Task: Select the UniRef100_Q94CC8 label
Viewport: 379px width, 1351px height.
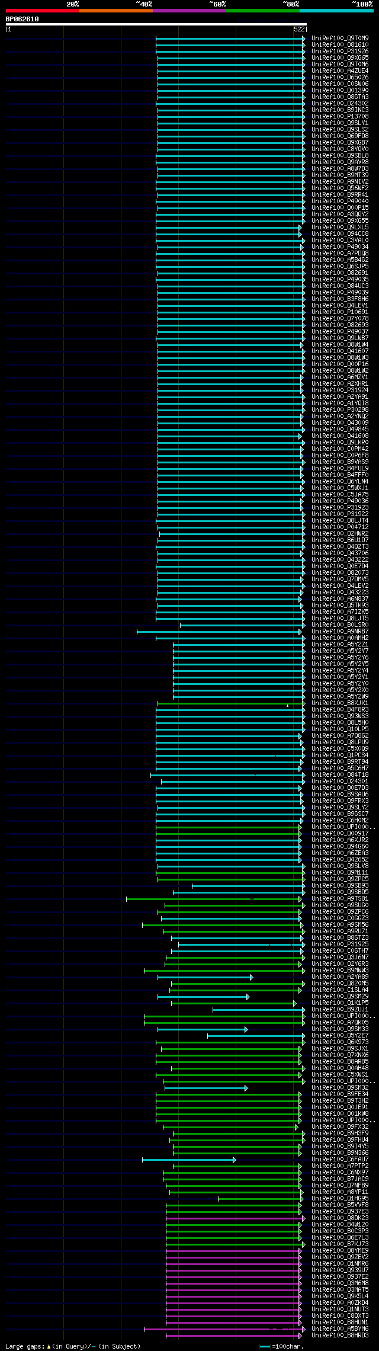Action: [340, 234]
